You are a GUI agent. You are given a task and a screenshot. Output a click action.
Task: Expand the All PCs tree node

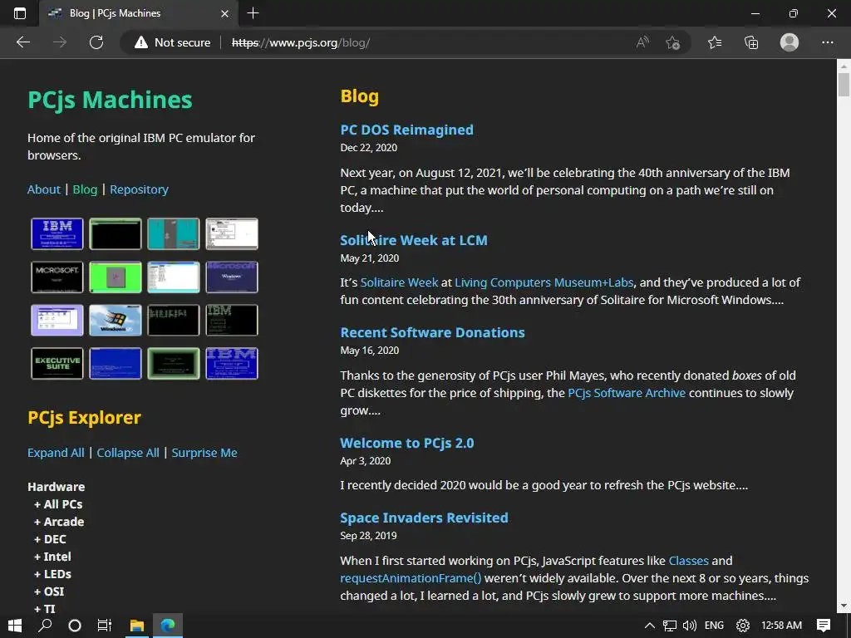59,504
